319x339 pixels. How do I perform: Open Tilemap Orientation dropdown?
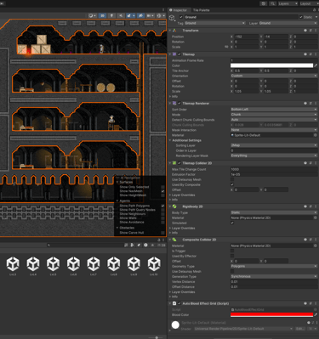click(274, 76)
